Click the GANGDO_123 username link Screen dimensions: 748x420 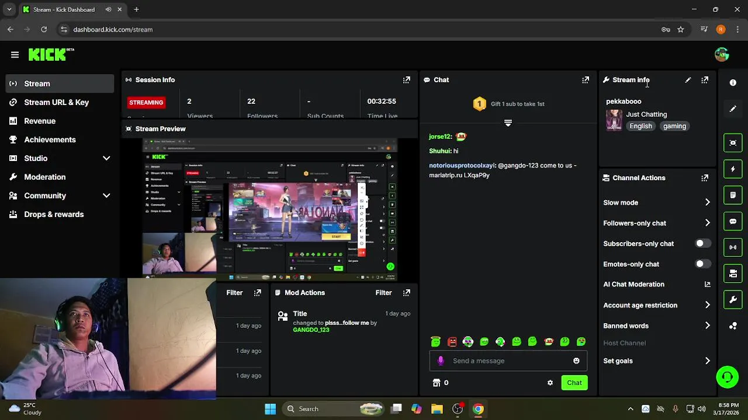311,330
